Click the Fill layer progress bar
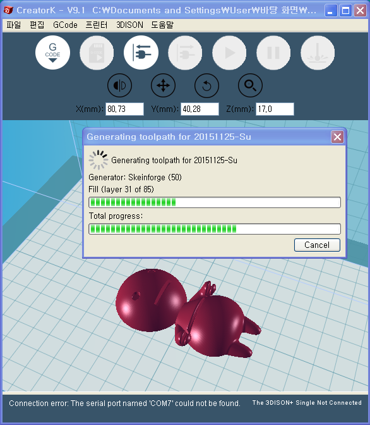The height and width of the screenshot is (425, 370). click(x=215, y=202)
